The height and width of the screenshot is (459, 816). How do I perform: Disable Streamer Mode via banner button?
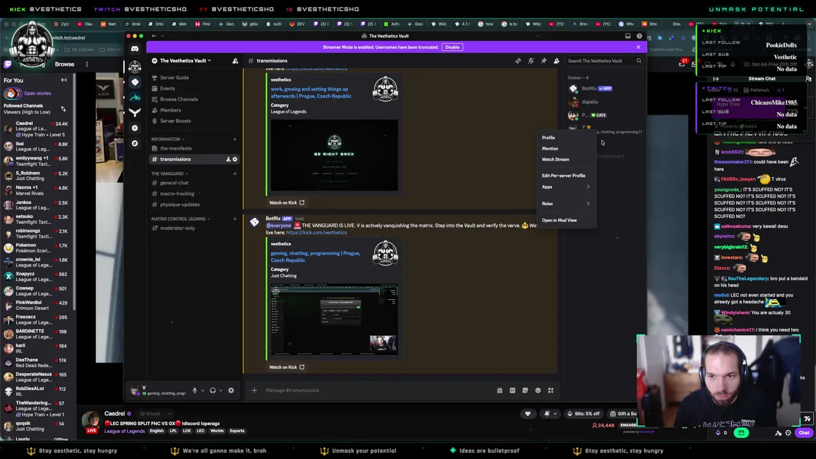point(452,47)
